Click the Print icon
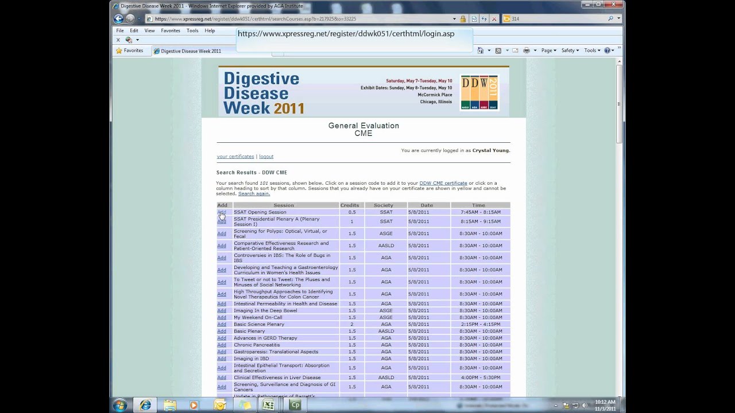This screenshot has height=413, width=735. [x=526, y=50]
